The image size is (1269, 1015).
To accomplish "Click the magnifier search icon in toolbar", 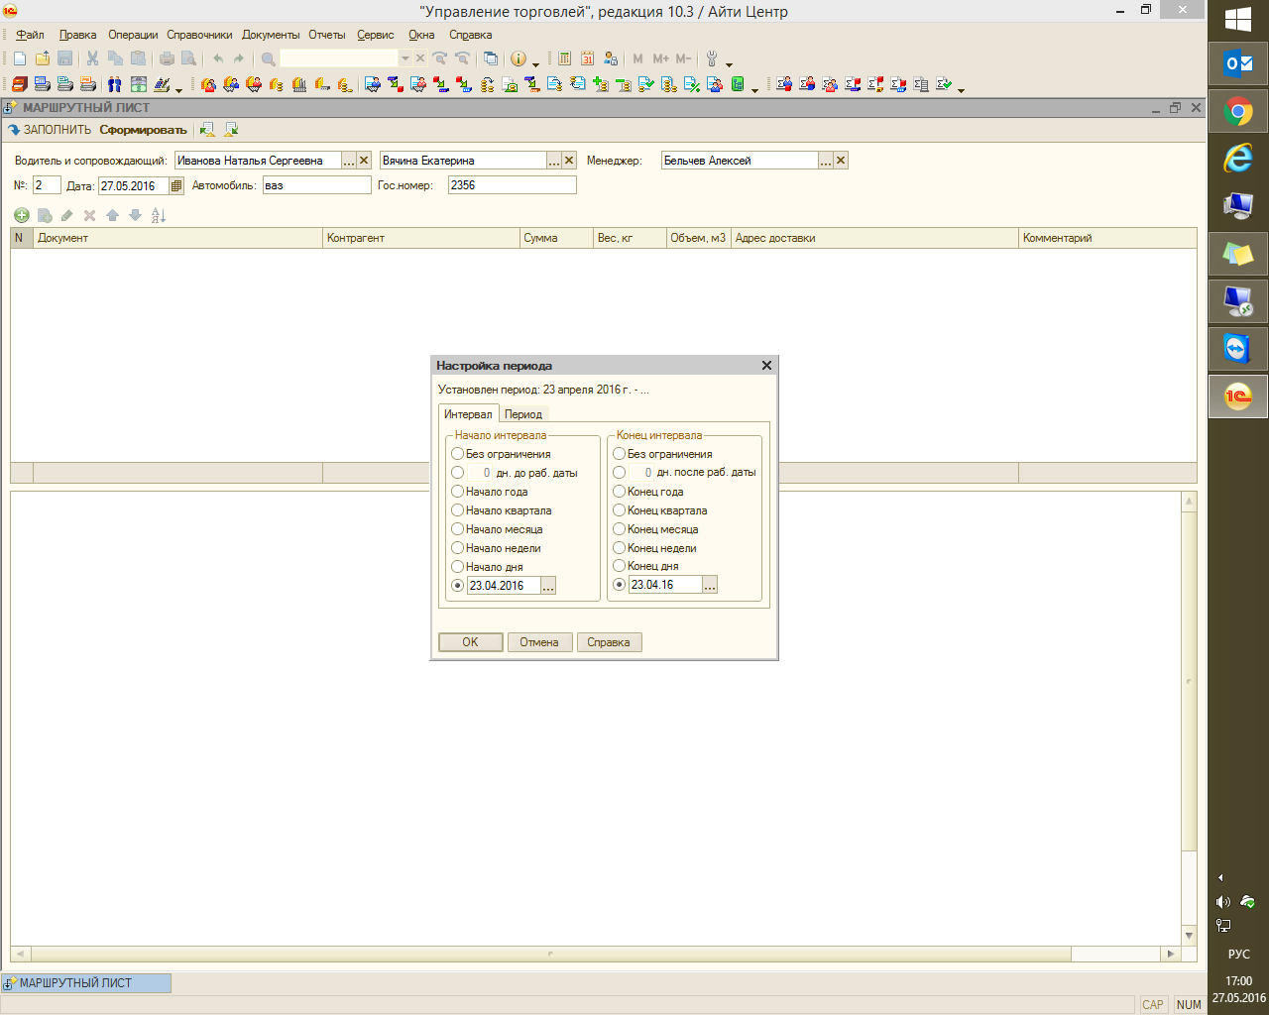I will click(268, 58).
